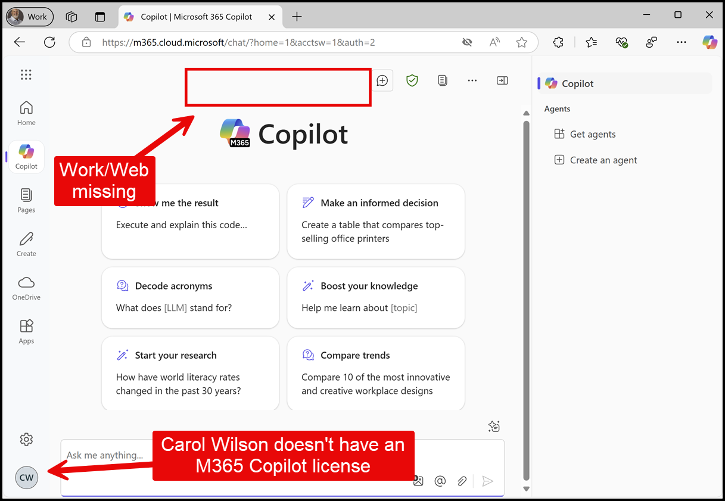Open the prompt library sparkle icon
The height and width of the screenshot is (501, 725).
coord(494,426)
